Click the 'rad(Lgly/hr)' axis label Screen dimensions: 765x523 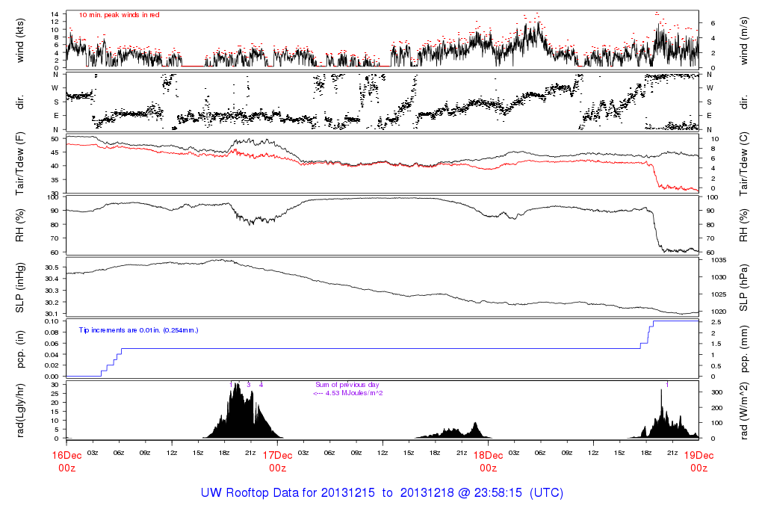(20, 411)
